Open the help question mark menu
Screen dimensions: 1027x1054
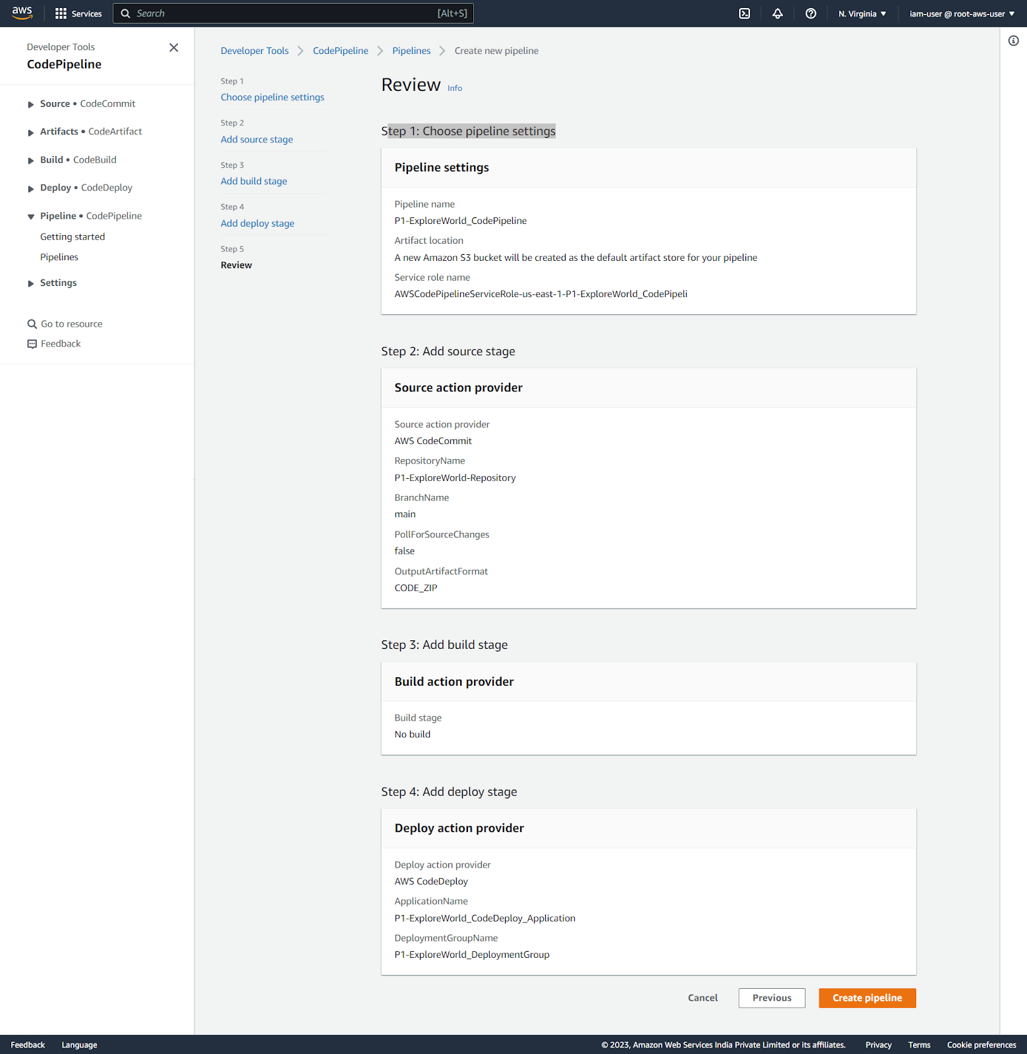[811, 13]
